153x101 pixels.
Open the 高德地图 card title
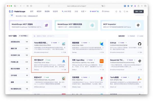76,43
